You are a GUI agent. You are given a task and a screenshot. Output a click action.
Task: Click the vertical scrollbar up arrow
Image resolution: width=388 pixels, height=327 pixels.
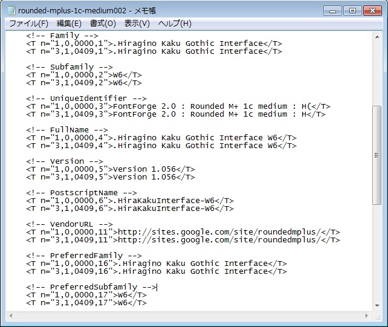click(377, 37)
